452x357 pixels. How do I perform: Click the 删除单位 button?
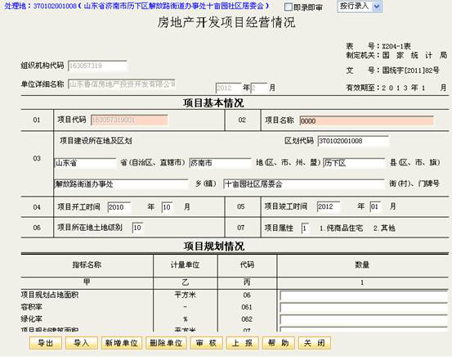166,343
